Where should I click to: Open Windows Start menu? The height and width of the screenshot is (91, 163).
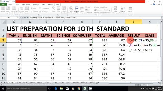pos(3,89)
